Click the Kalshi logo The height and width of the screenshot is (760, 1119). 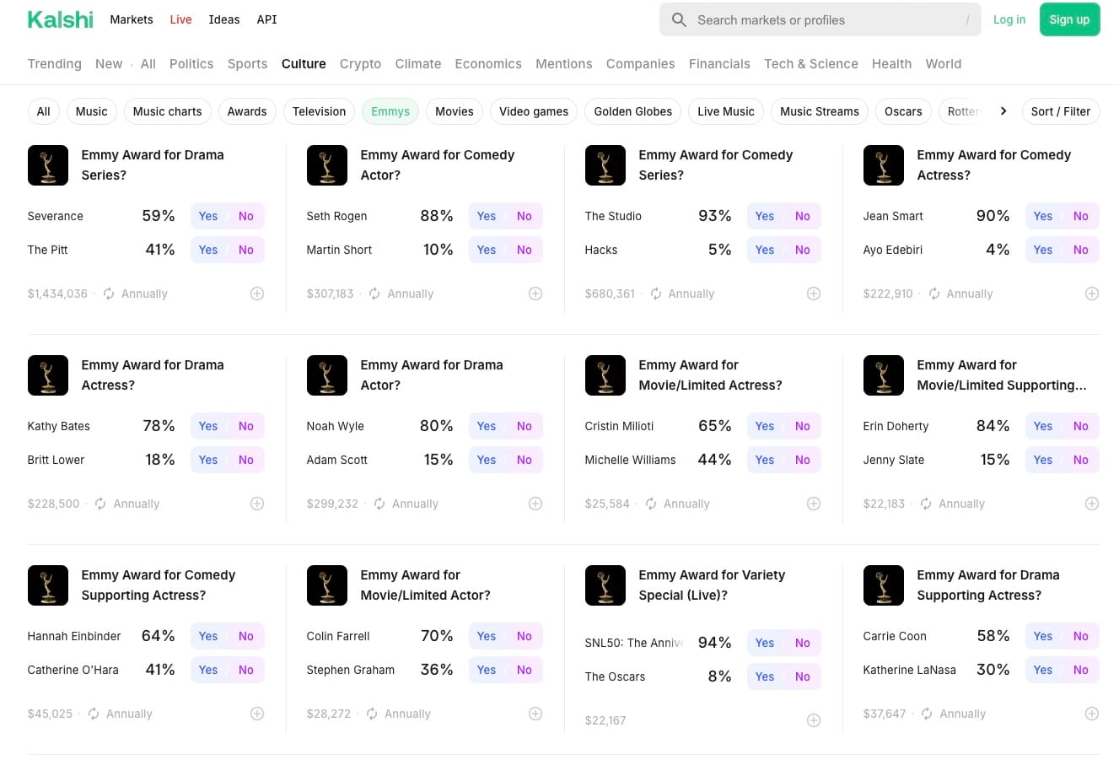click(x=60, y=19)
